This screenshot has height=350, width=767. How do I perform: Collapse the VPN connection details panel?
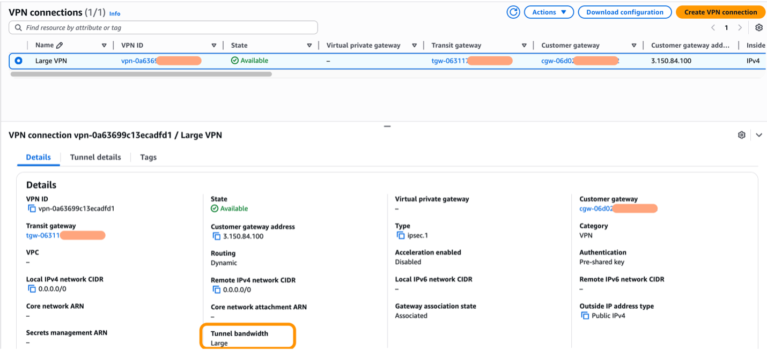click(759, 135)
